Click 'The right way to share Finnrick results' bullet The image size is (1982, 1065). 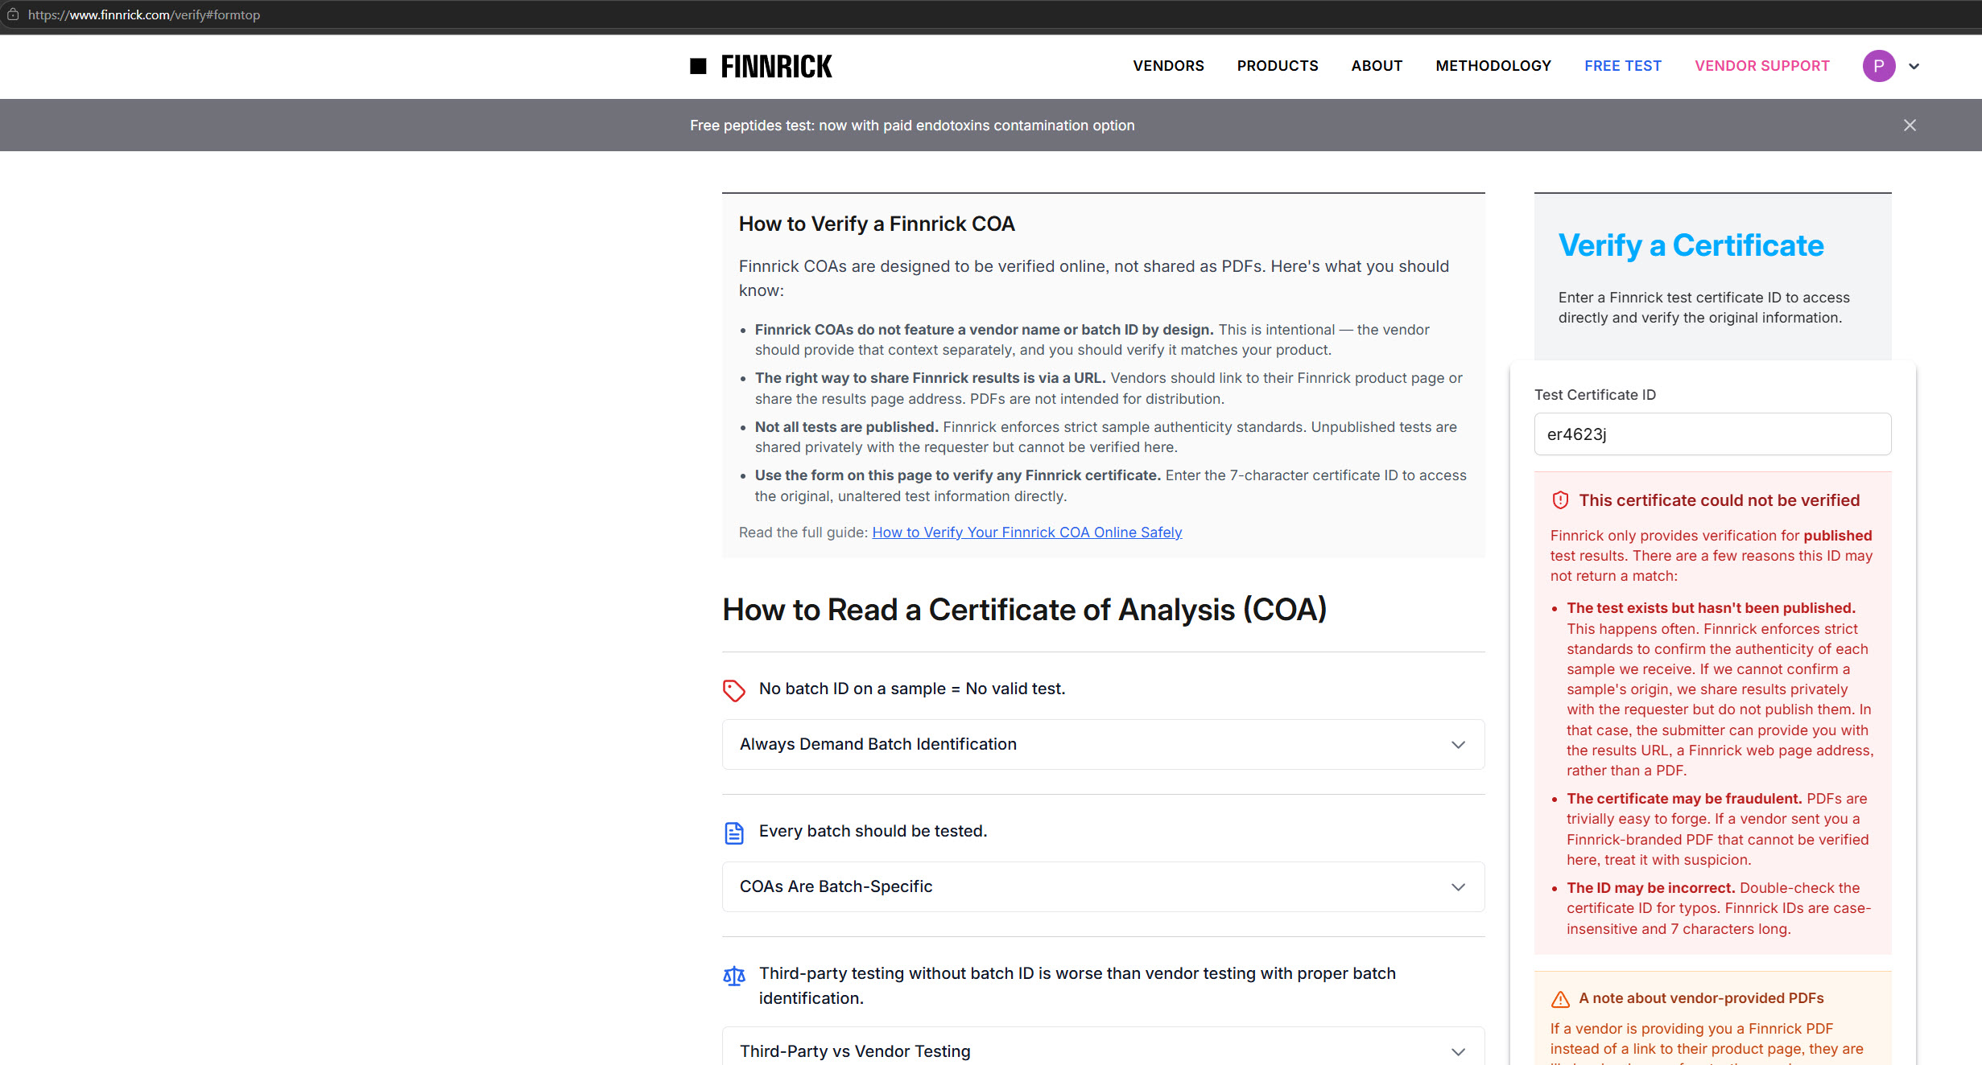point(930,378)
